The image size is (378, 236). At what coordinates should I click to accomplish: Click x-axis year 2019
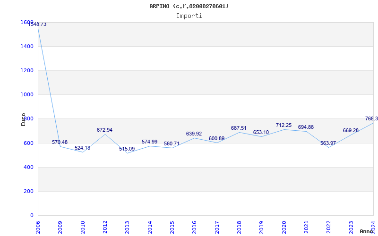(x=262, y=227)
